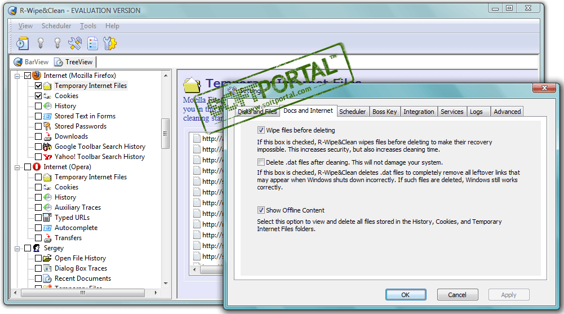564x314 pixels.
Task: Click the Recent Documents icon
Action: pos(47,278)
